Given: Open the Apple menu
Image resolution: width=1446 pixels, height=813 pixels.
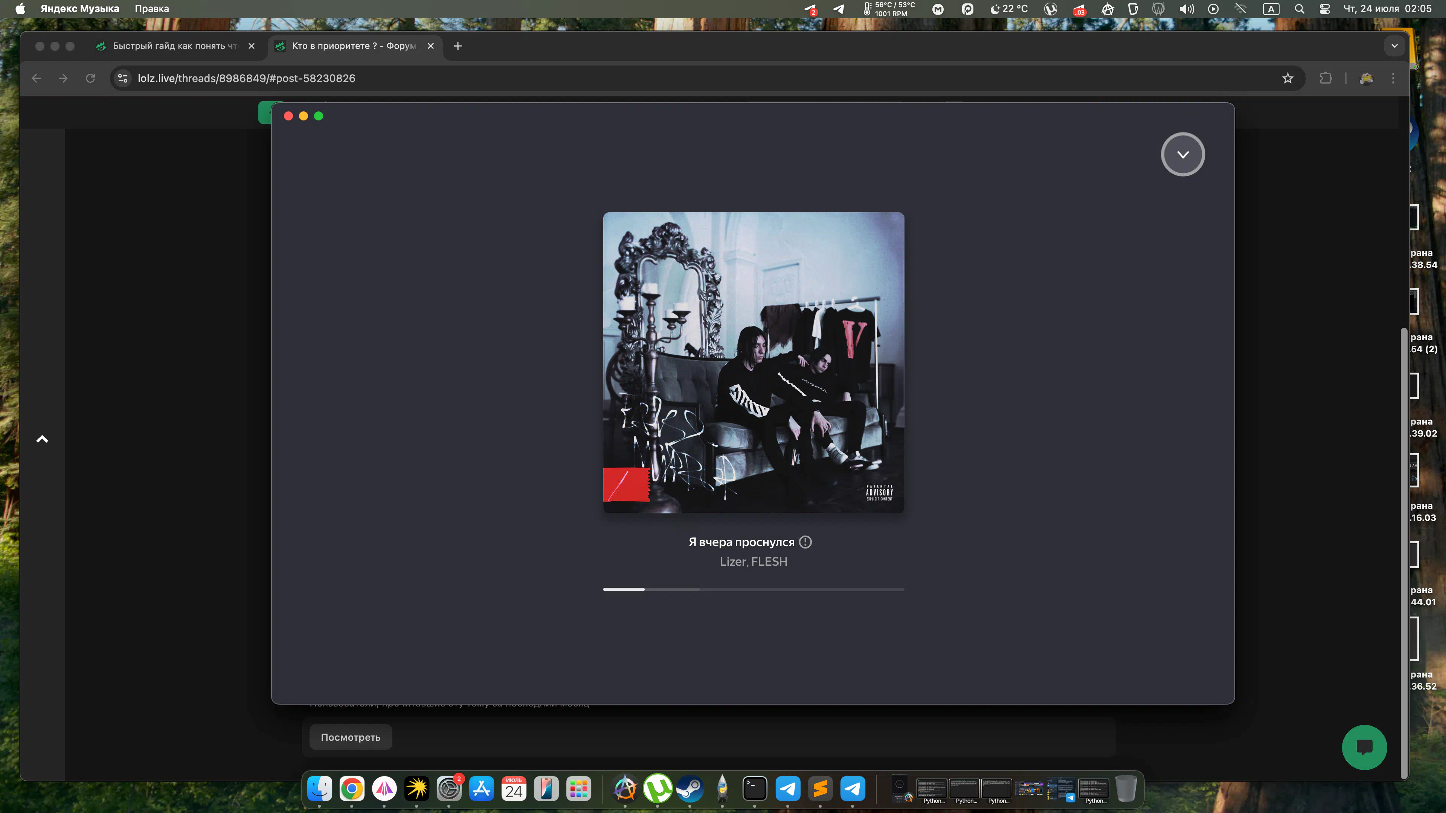Looking at the screenshot, I should pyautogui.click(x=20, y=8).
